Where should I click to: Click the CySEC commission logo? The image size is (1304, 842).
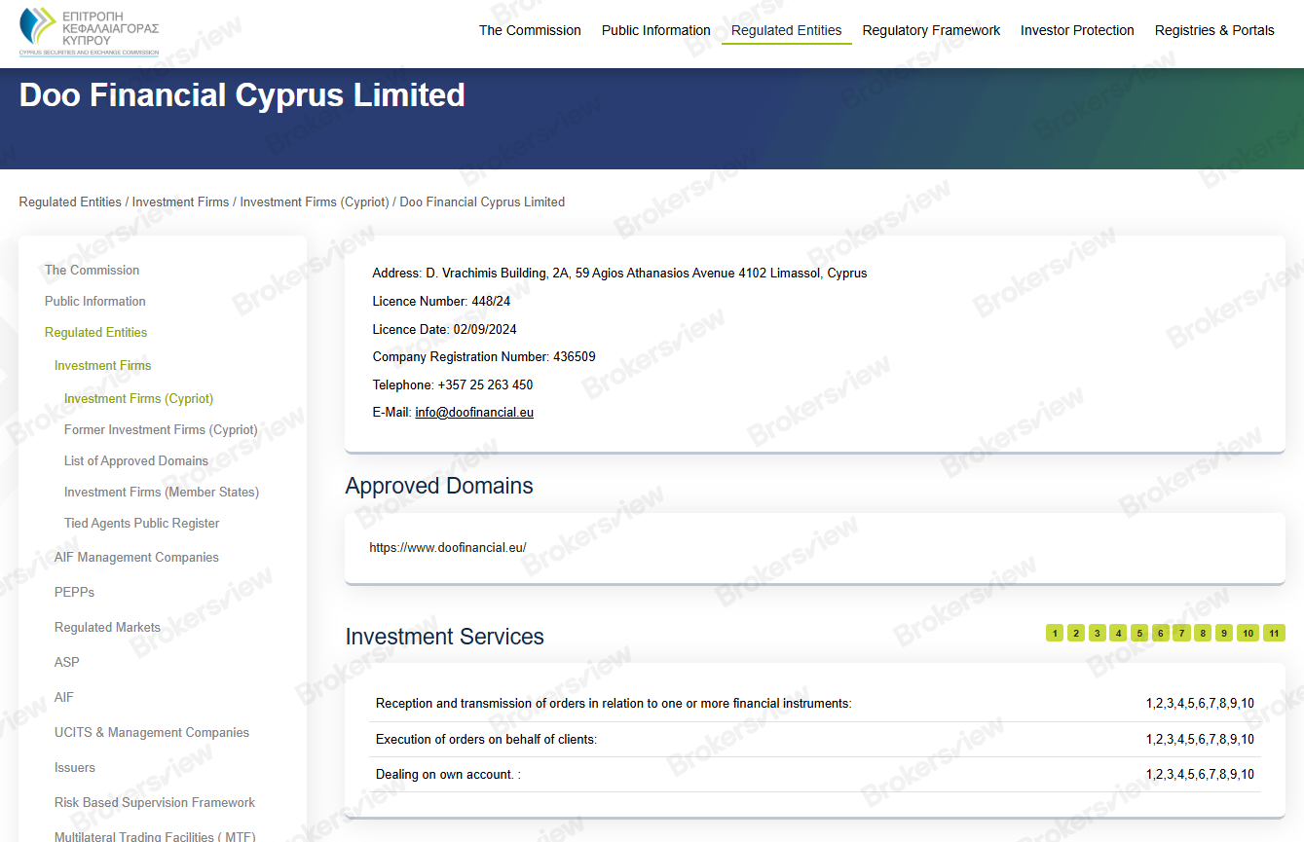pos(88,33)
